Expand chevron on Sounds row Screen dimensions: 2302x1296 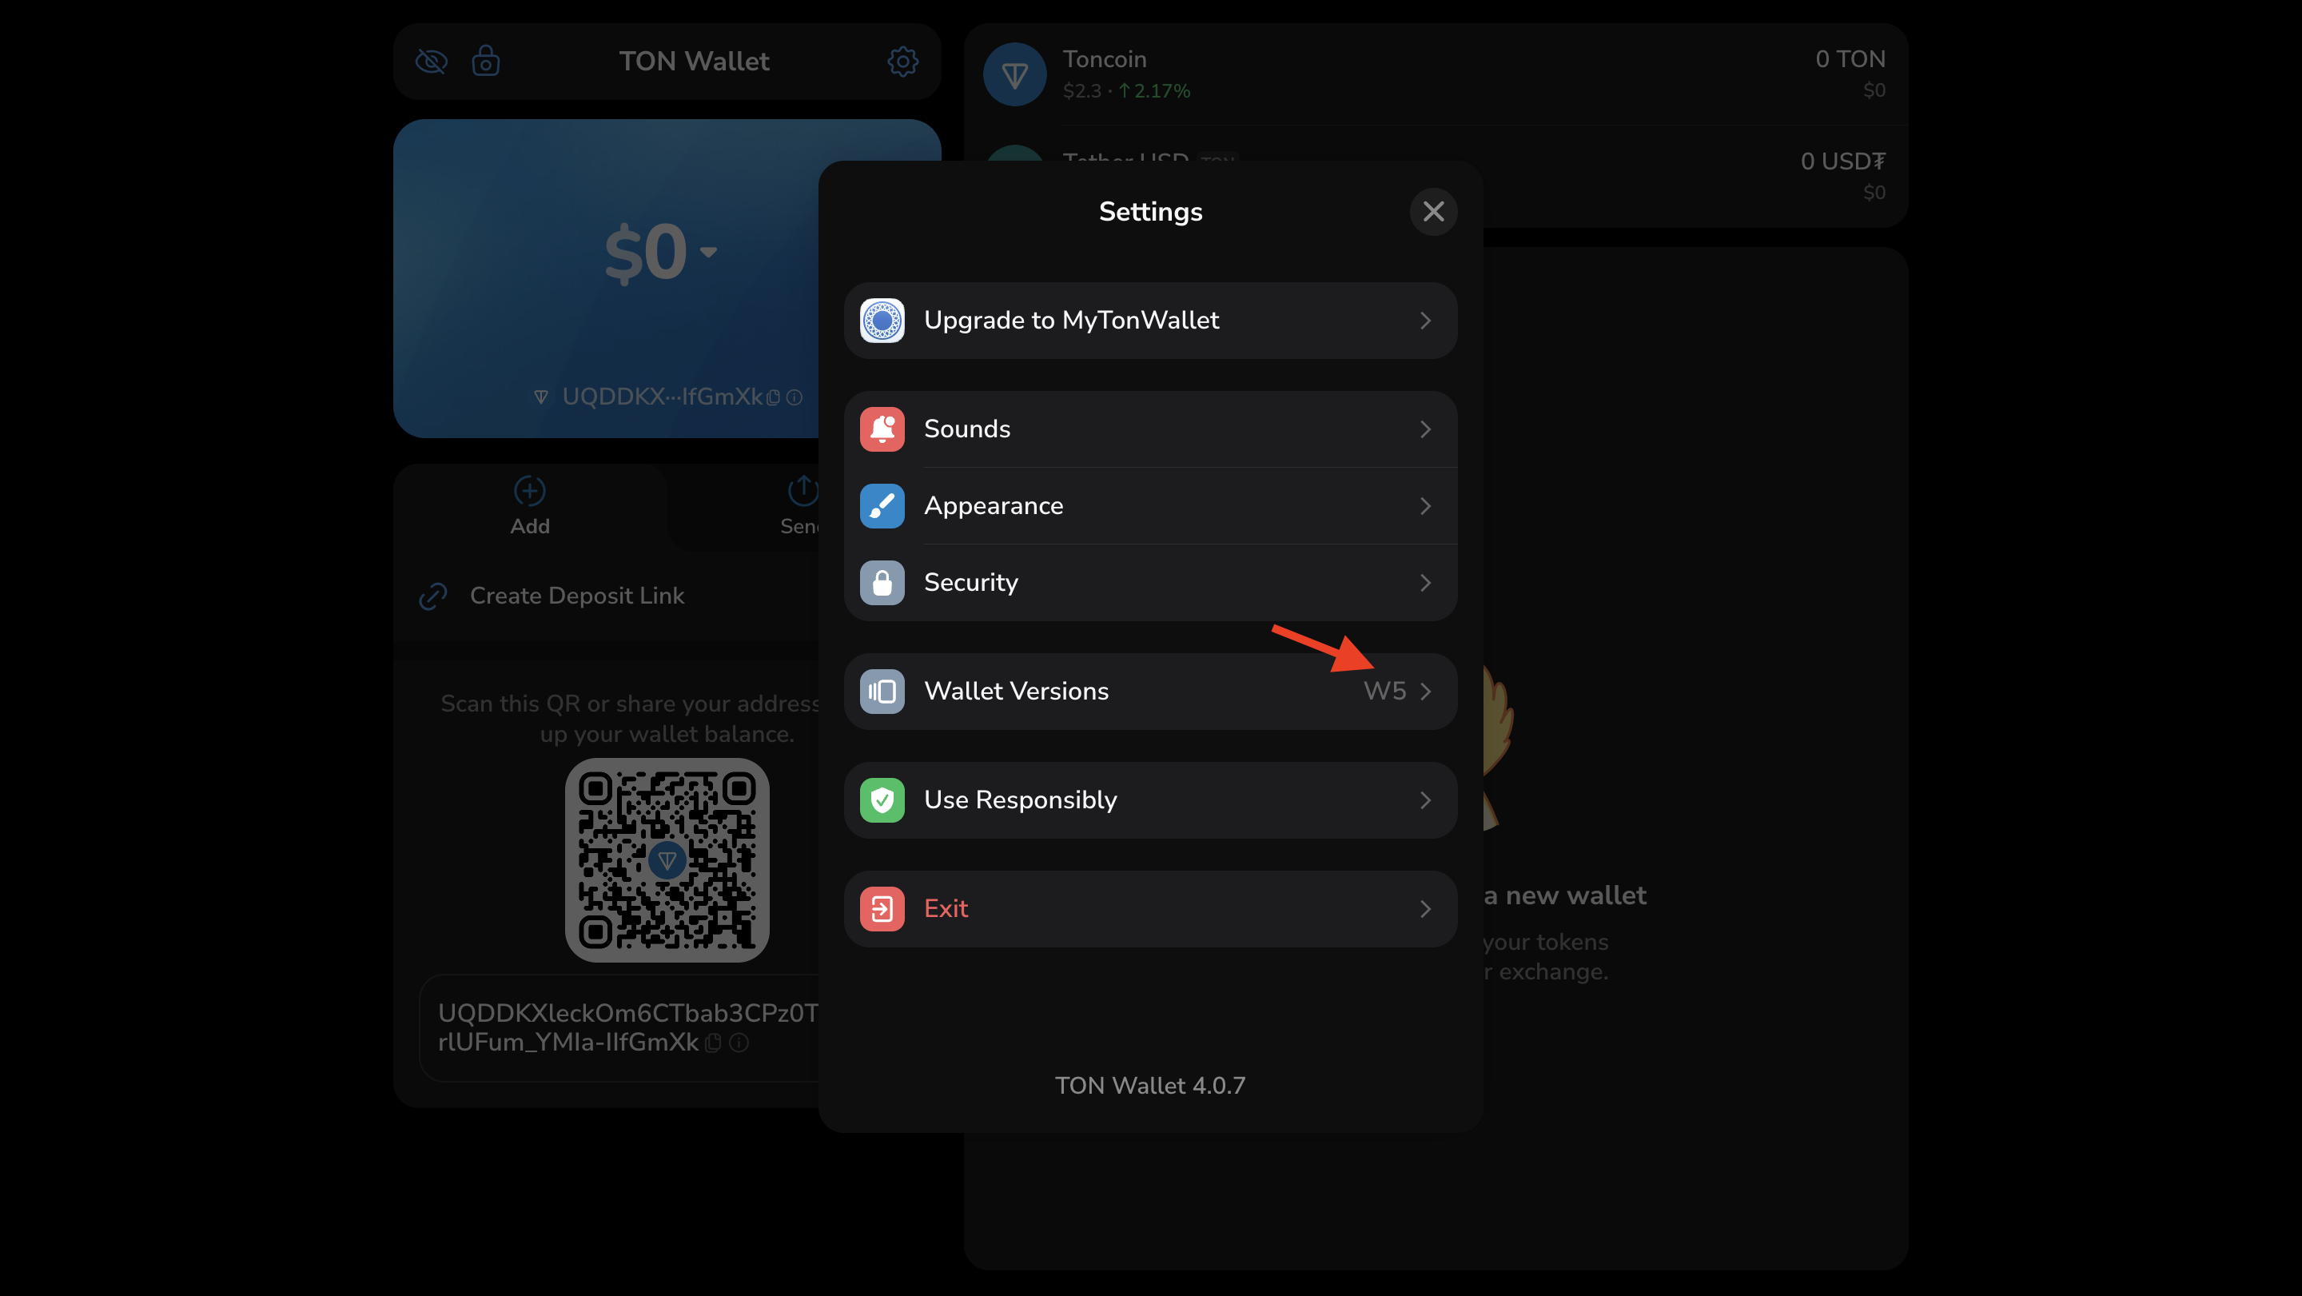point(1425,429)
